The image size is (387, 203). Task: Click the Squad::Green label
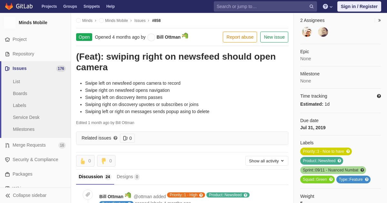317,179
